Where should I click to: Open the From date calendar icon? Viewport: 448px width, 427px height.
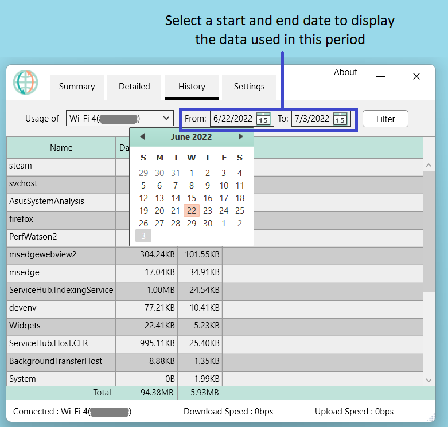[x=263, y=119]
